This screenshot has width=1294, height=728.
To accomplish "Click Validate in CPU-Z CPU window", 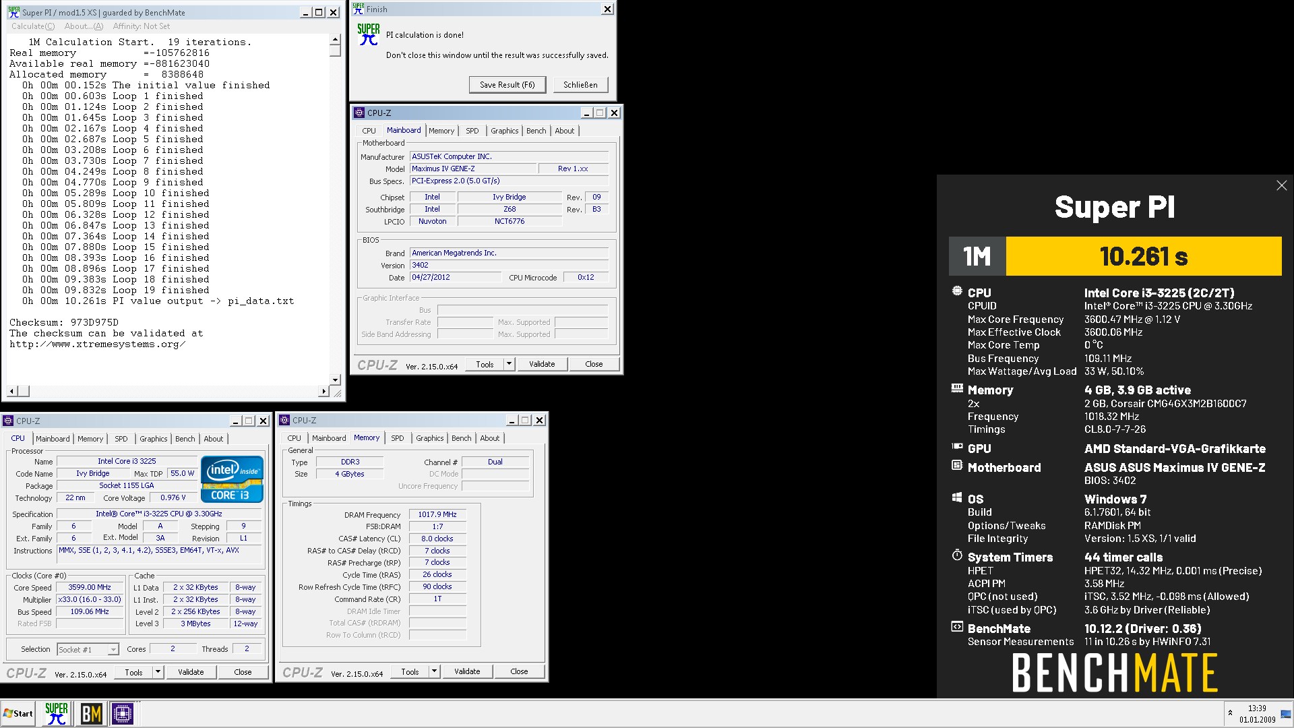I will point(191,672).
